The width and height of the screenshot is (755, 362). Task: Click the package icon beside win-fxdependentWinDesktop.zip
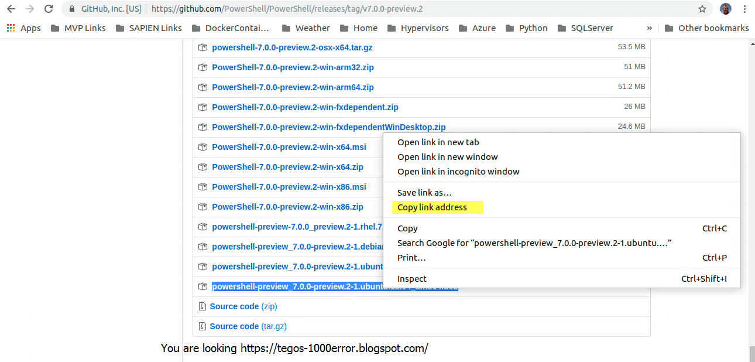(203, 127)
